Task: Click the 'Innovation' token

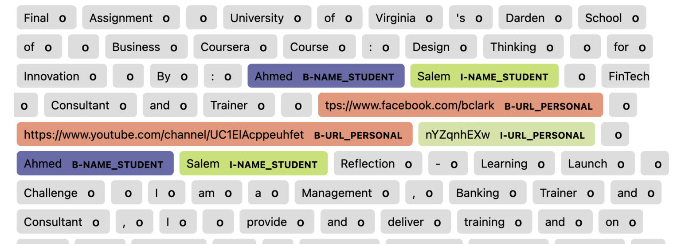Action: pyautogui.click(x=61, y=76)
